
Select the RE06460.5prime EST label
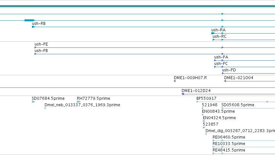tap(229, 137)
